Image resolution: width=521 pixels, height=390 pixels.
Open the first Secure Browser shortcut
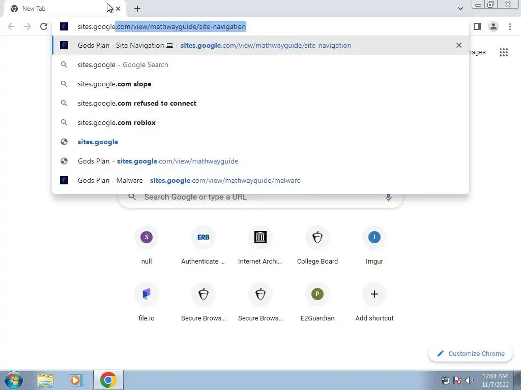[203, 302]
